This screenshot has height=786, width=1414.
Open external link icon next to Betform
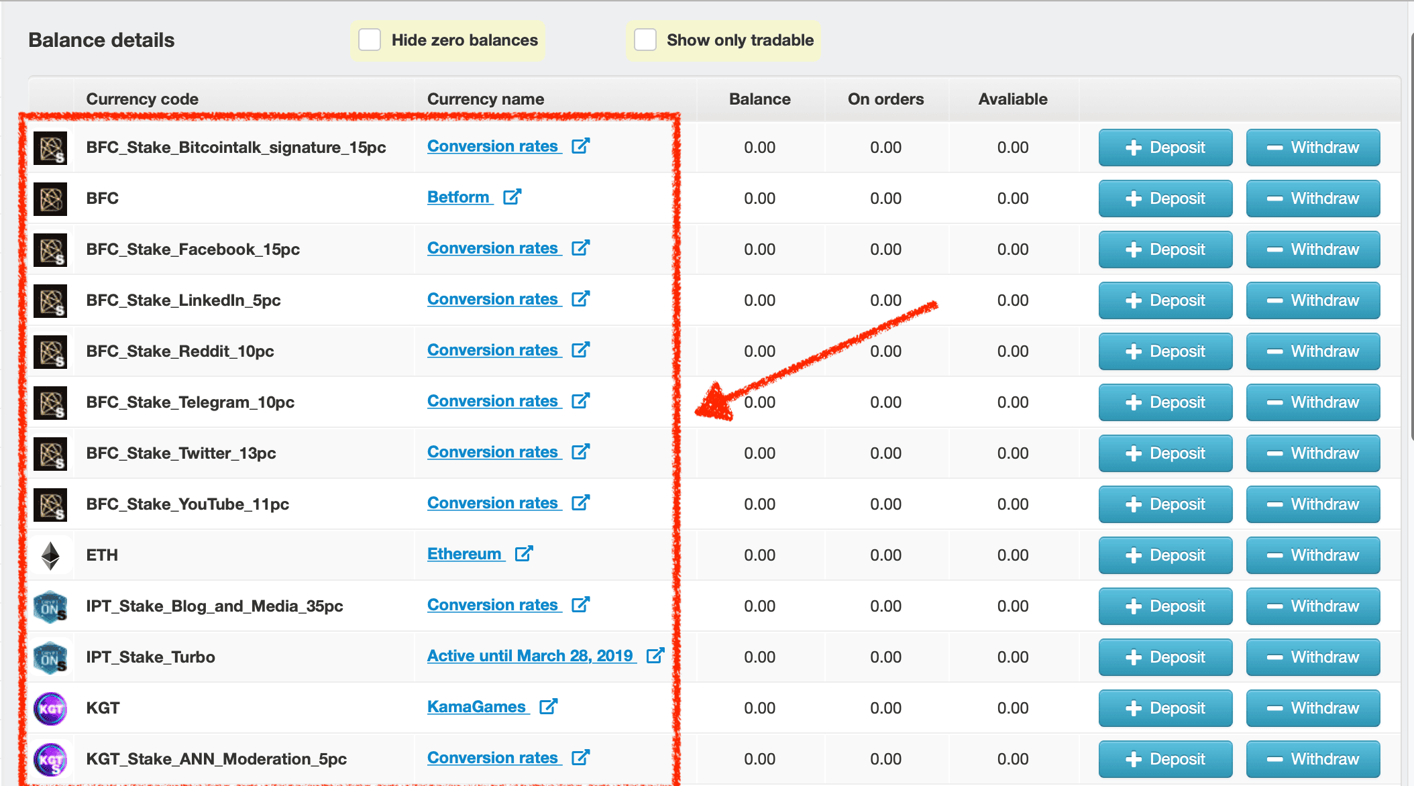pos(512,197)
